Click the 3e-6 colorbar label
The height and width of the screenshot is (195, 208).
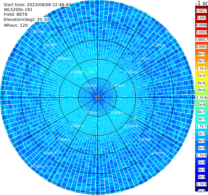(202, 90)
